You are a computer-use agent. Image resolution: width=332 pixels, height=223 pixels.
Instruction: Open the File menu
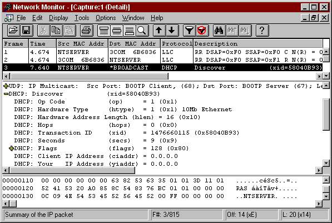tap(21, 18)
